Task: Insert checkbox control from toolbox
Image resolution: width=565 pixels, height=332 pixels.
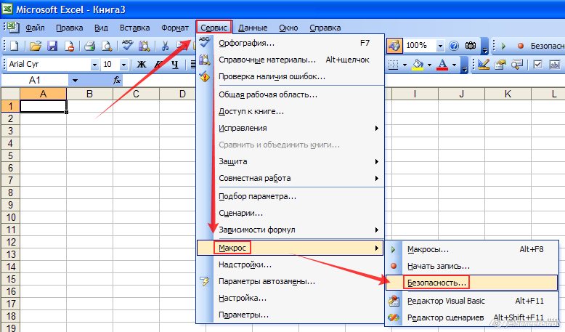Action: pyautogui.click(x=537, y=65)
